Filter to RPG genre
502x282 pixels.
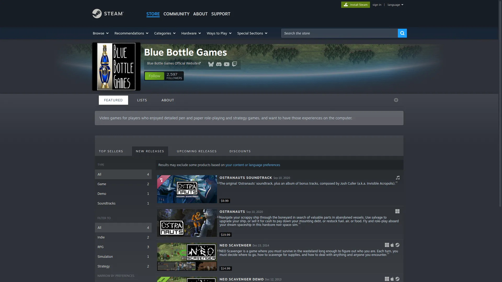click(x=123, y=247)
